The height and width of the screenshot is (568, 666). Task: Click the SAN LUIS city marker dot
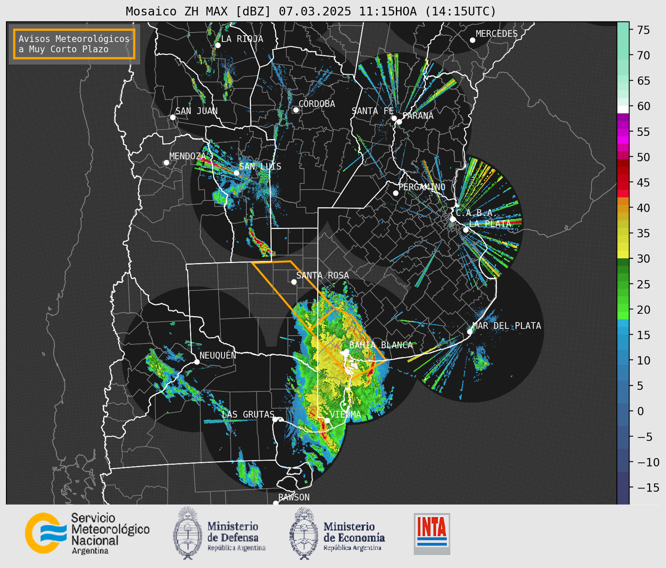point(236,173)
